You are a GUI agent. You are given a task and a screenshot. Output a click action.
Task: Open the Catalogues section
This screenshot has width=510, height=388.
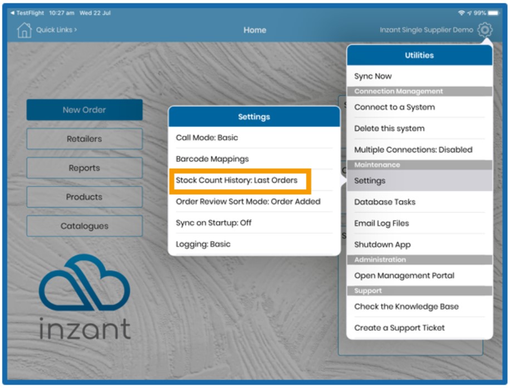pos(84,225)
